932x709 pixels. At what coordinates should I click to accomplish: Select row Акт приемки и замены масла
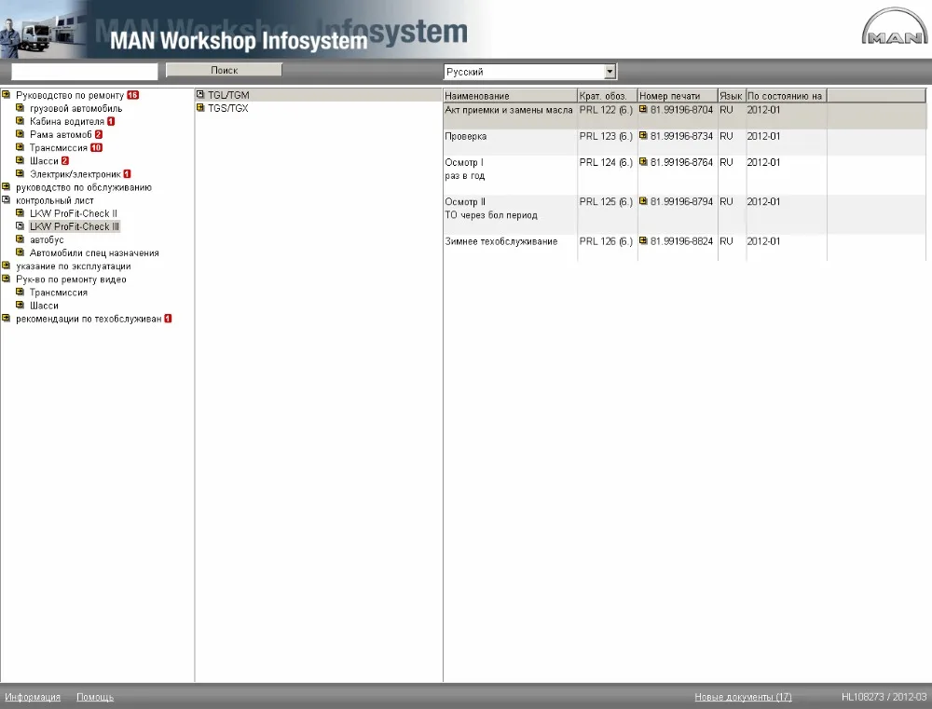(x=685, y=116)
